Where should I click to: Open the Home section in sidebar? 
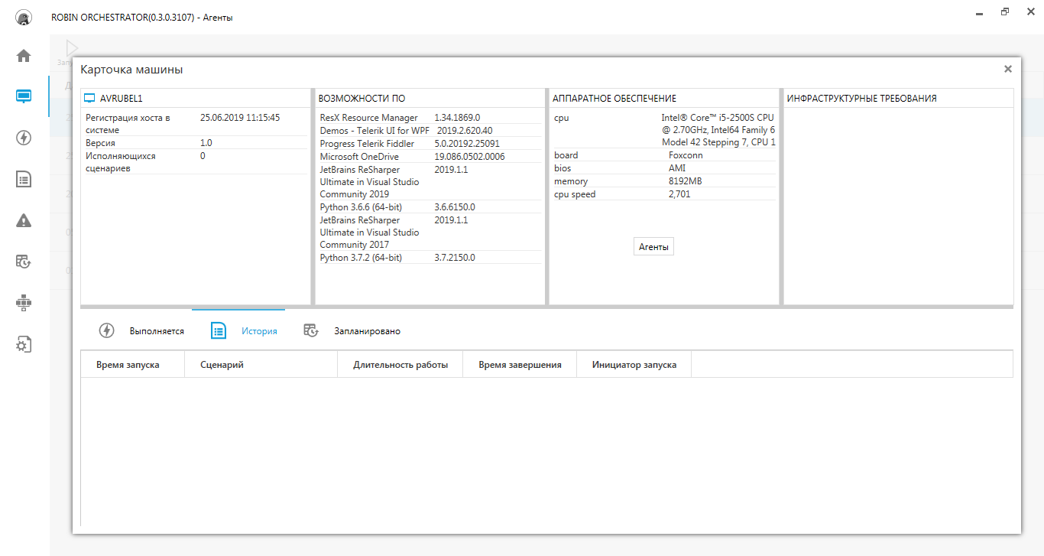pos(24,55)
